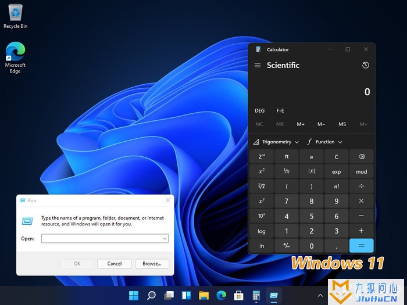
Task: Open Task View on the taskbar
Action: [x=169, y=295]
